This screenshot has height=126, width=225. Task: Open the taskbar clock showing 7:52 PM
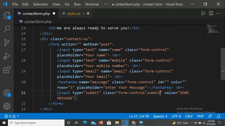click(x=211, y=123)
